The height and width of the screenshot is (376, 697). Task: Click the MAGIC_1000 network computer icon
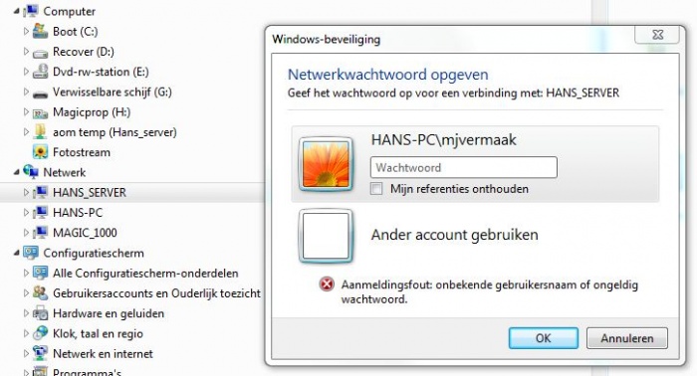(41, 232)
